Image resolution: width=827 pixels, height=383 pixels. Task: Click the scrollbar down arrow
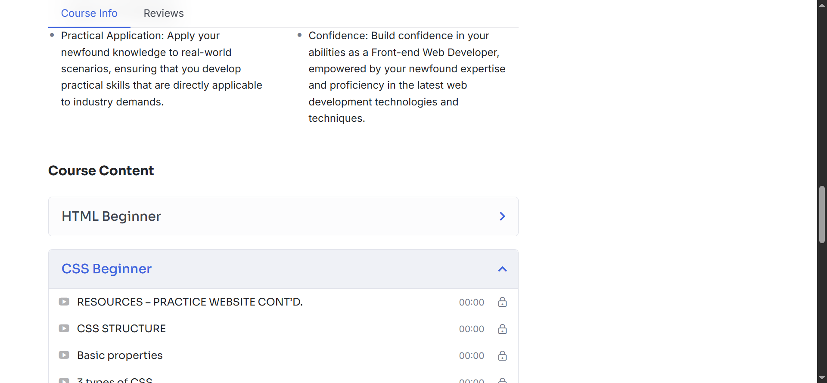[x=822, y=378]
